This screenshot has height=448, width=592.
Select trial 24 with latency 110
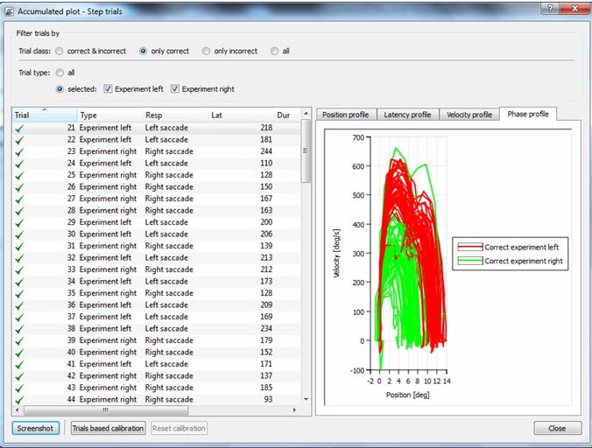[157, 164]
